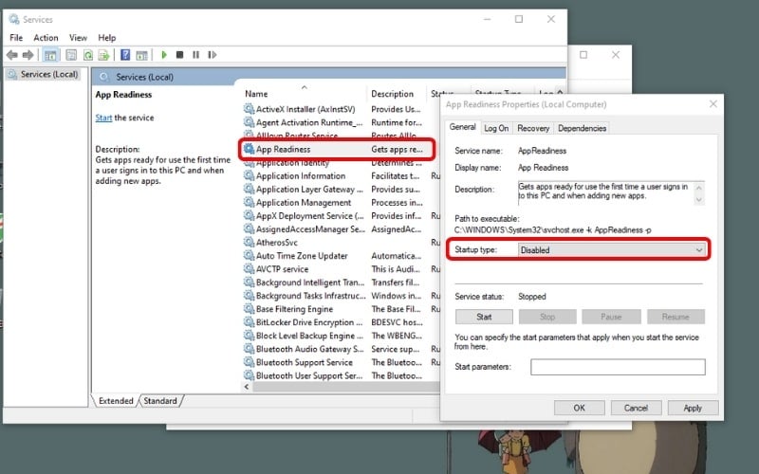Open the Action menu
759x474 pixels.
46,38
